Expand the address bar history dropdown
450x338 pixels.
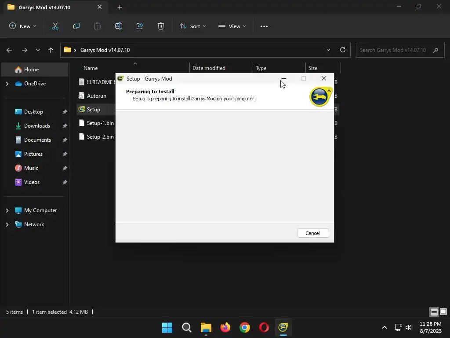click(x=328, y=50)
